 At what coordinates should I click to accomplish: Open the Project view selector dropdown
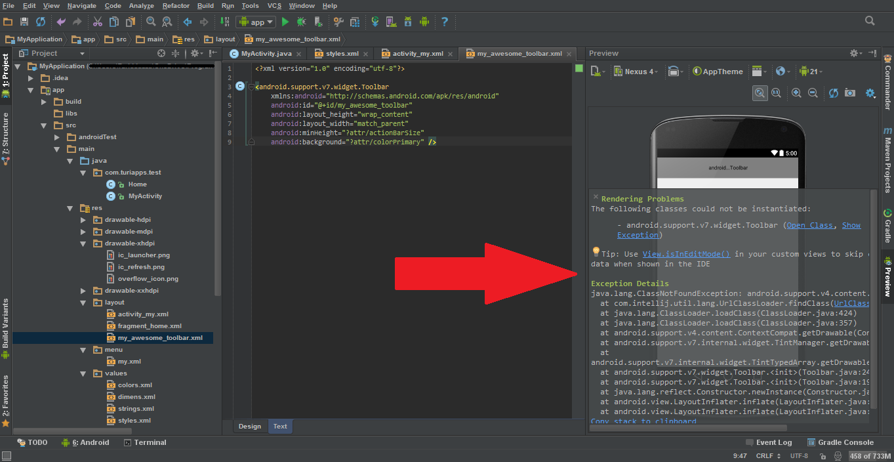[52, 53]
